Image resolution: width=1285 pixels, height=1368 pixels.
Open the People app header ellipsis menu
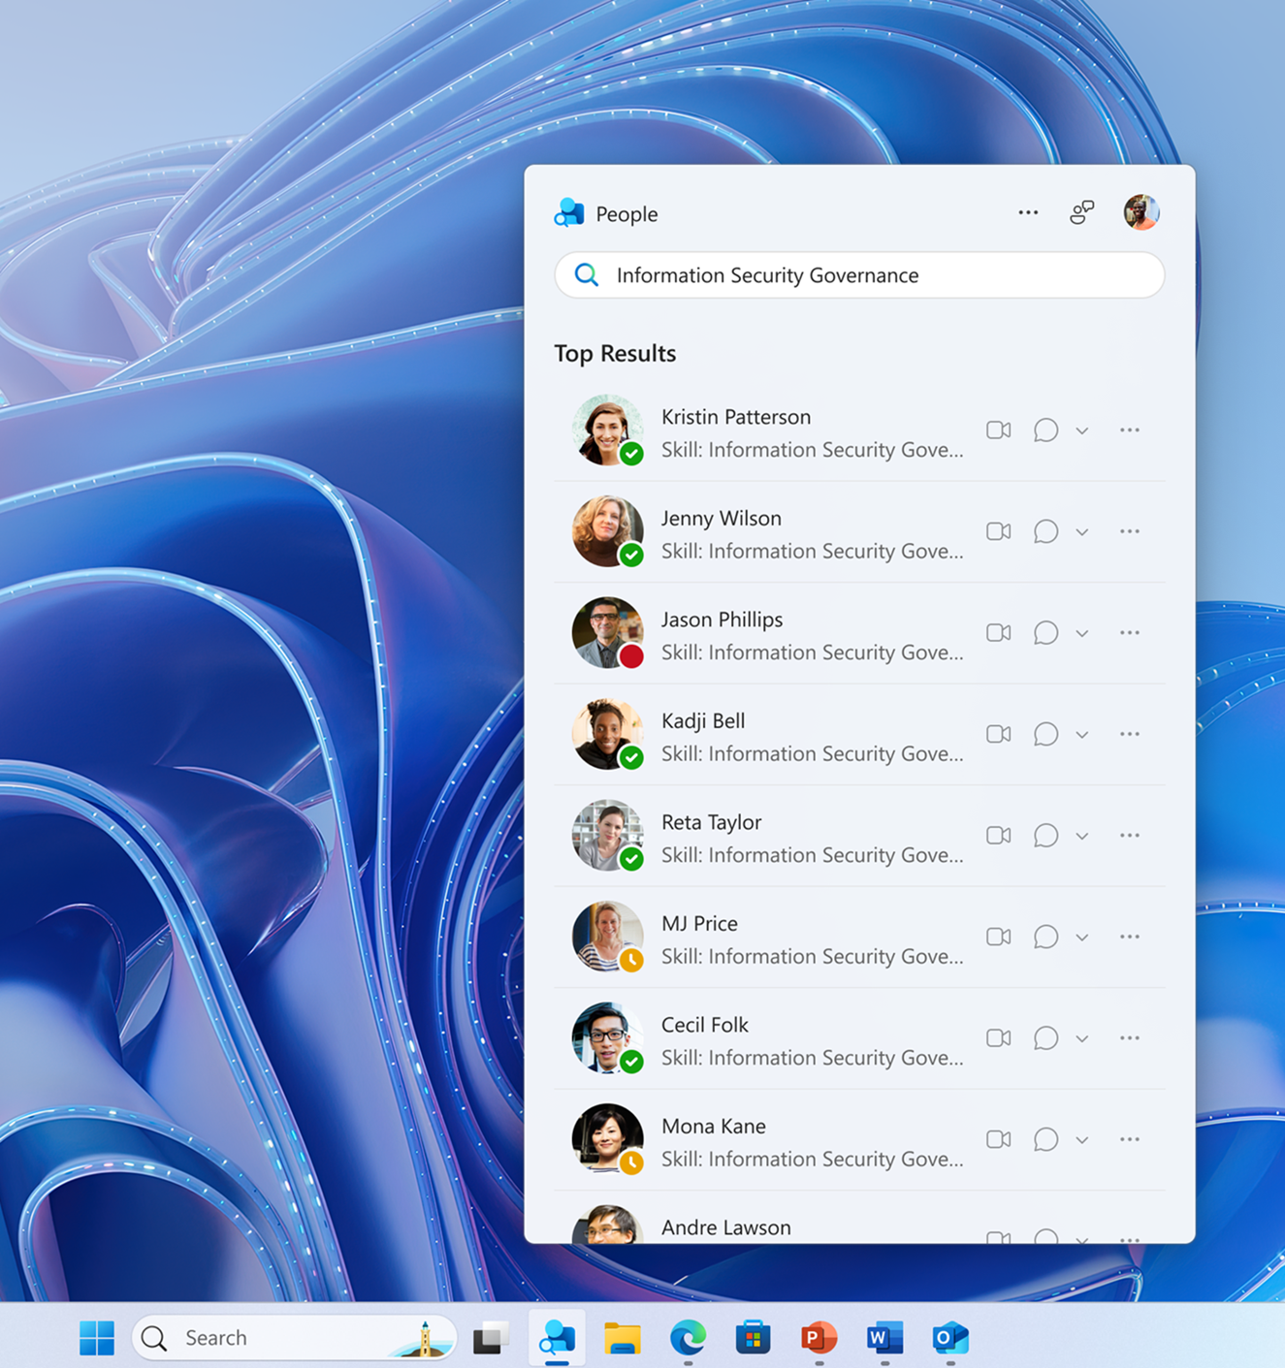(1028, 212)
